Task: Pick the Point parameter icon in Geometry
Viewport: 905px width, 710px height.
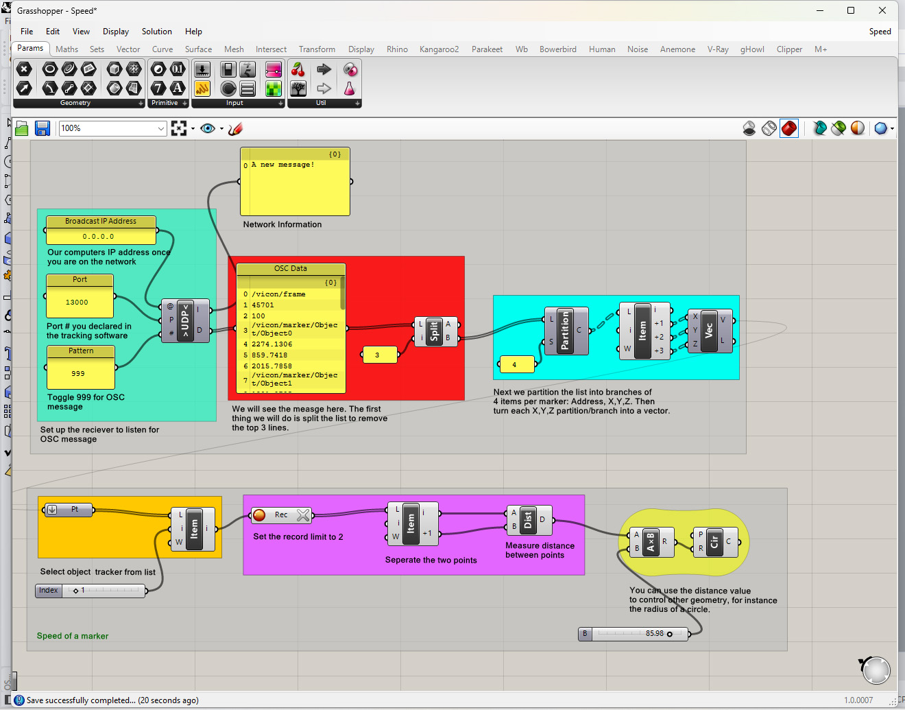Action: click(24, 69)
